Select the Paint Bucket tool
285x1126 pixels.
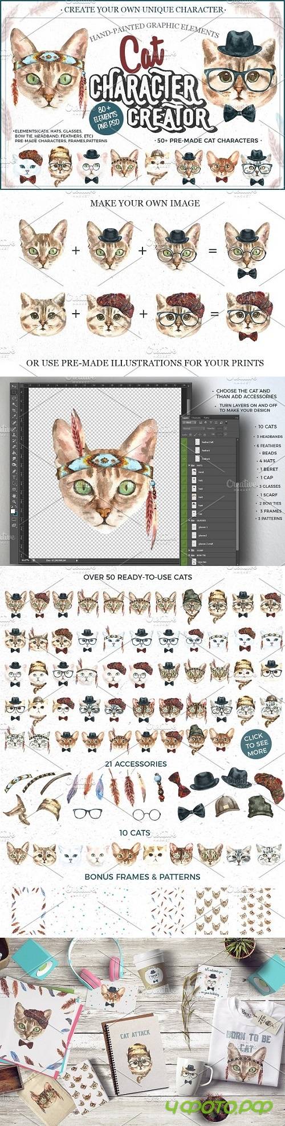(14, 453)
